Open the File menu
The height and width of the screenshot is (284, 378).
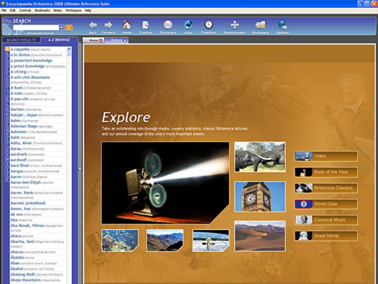coord(4,10)
